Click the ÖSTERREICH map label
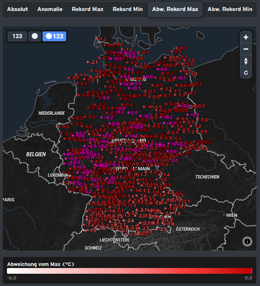 [x=188, y=229]
